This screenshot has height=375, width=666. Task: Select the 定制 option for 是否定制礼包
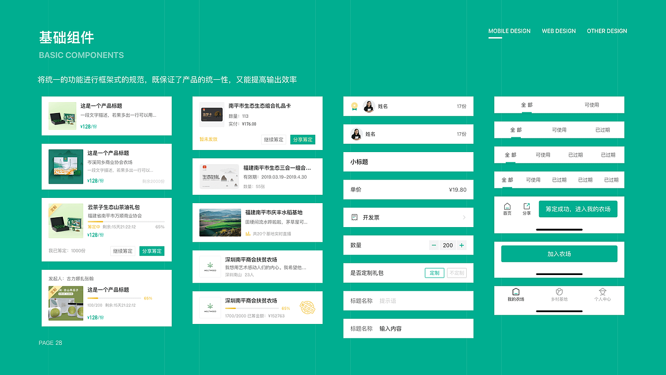(434, 273)
